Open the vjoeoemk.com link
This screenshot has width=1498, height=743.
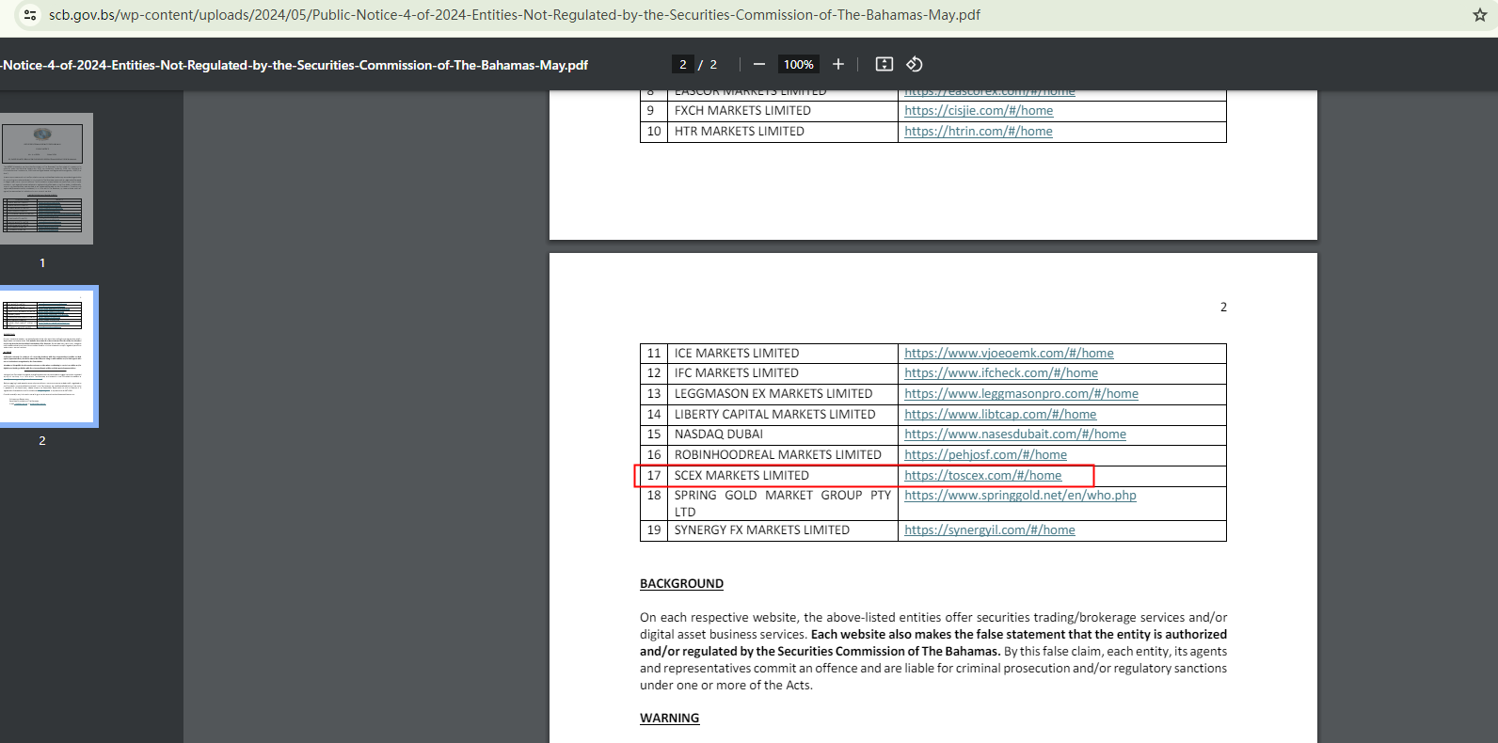click(x=1009, y=354)
